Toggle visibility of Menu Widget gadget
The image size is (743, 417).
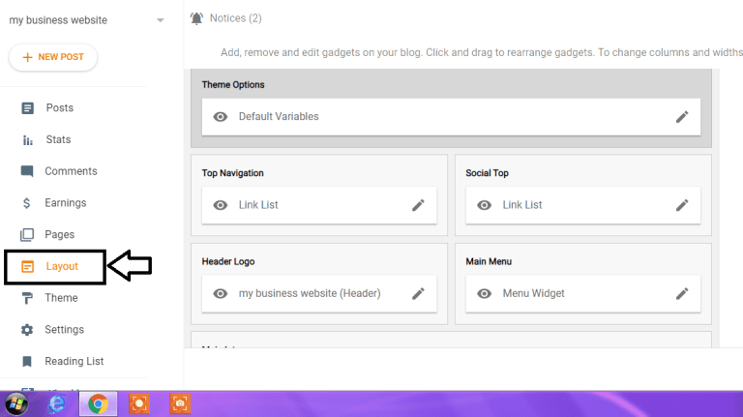pos(485,294)
